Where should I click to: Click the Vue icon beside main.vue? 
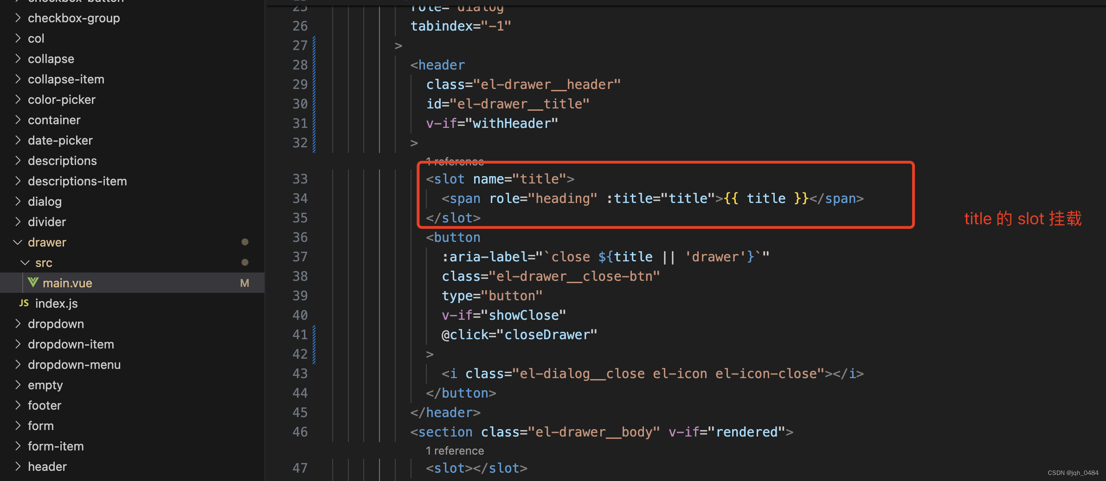pos(32,283)
